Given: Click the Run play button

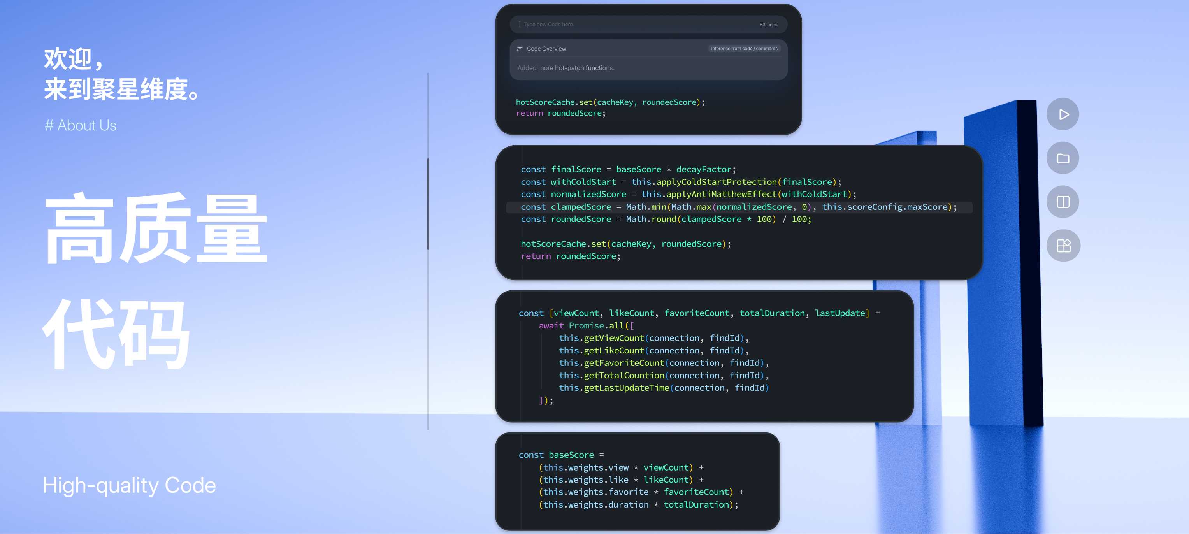Looking at the screenshot, I should click(1063, 114).
